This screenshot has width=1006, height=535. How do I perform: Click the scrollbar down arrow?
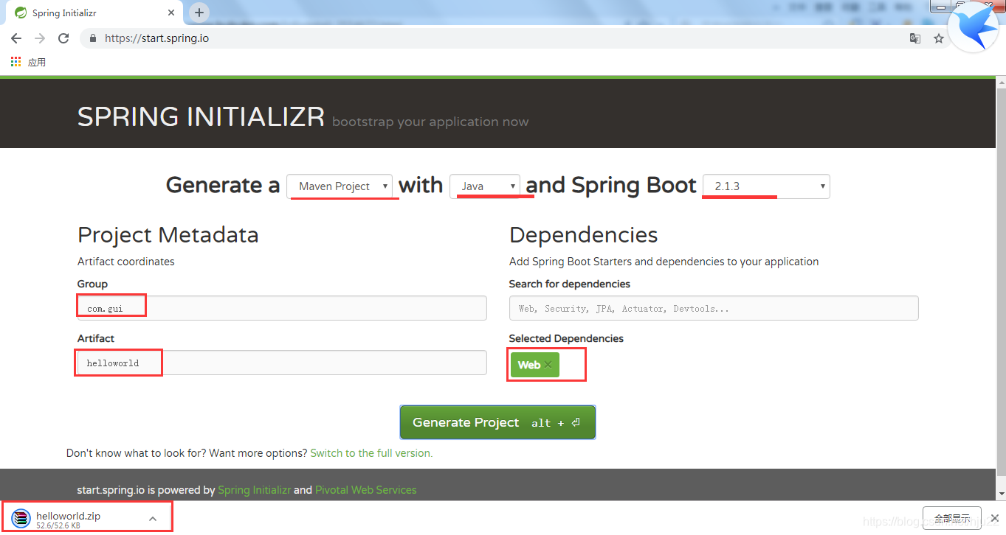(1001, 494)
